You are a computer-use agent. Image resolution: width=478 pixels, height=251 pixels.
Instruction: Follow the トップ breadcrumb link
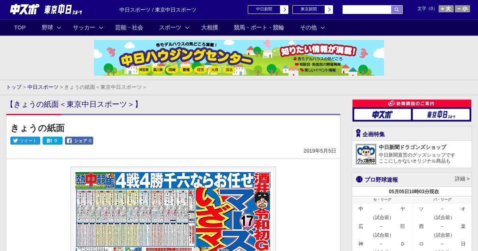(x=14, y=87)
